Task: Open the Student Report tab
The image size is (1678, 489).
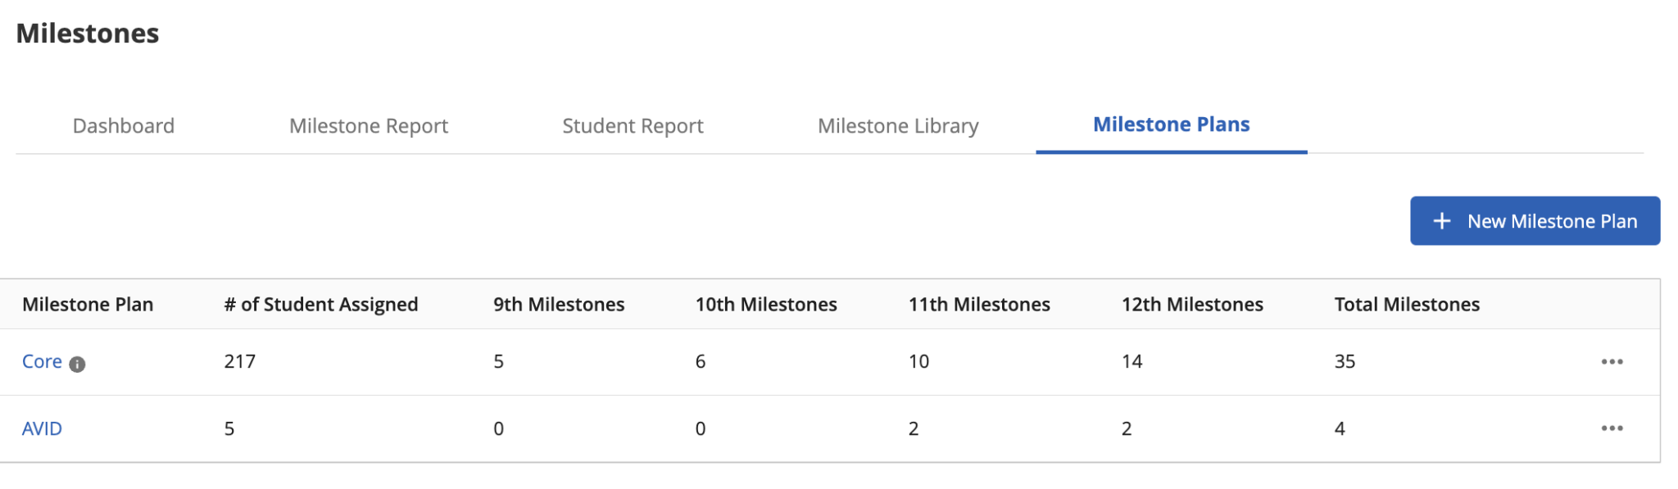Action: [x=633, y=125]
